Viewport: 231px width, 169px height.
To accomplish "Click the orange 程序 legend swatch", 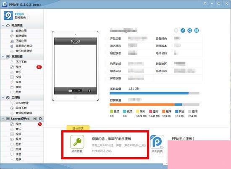I will pyautogui.click(x=164, y=111).
